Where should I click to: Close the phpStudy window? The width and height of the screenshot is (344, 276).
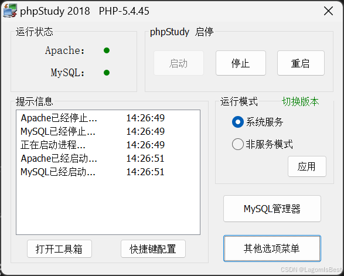point(328,11)
